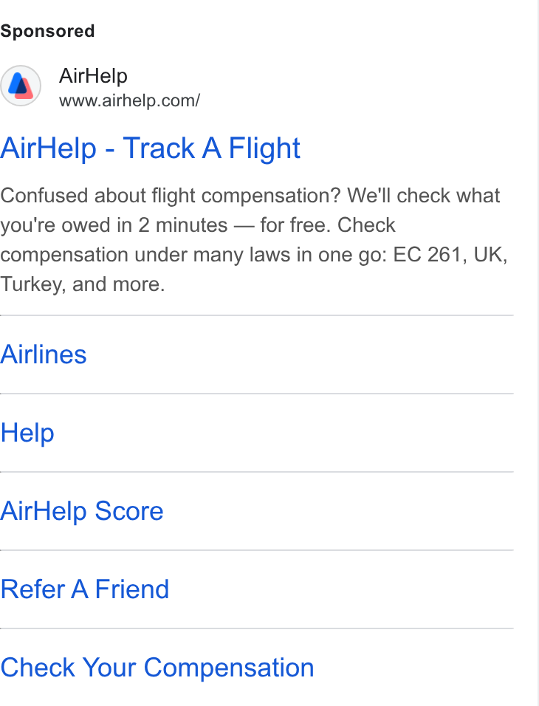
Task: Click the word 'Flight' in the ad headline
Action: 264,148
